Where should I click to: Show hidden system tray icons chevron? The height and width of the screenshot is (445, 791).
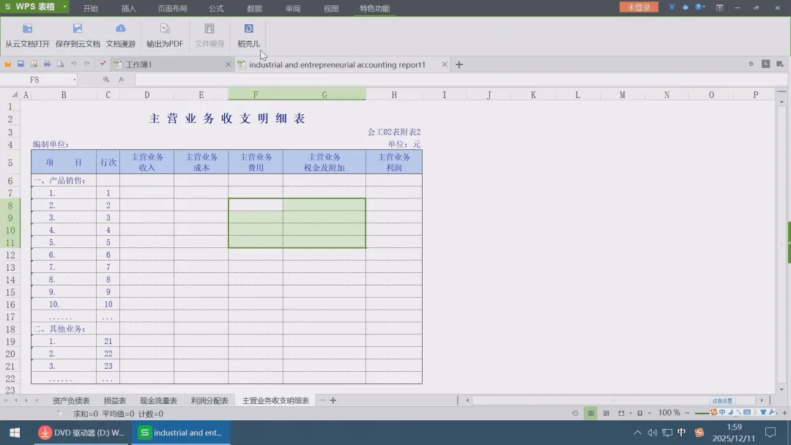click(x=638, y=433)
